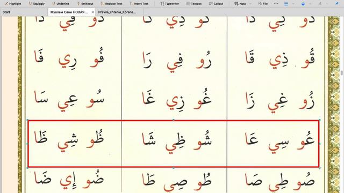Toggle the pin toolbar icon
344x193 pixels.
tap(337, 4)
